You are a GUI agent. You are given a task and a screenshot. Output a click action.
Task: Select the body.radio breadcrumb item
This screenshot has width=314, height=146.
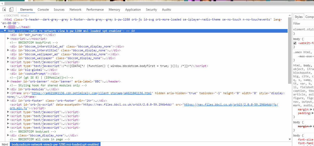click(55, 144)
